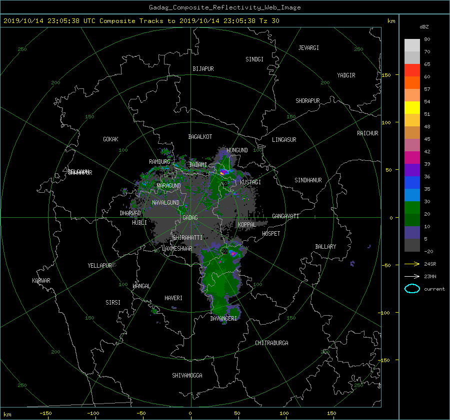Click the GANGAVATI city label

[285, 216]
